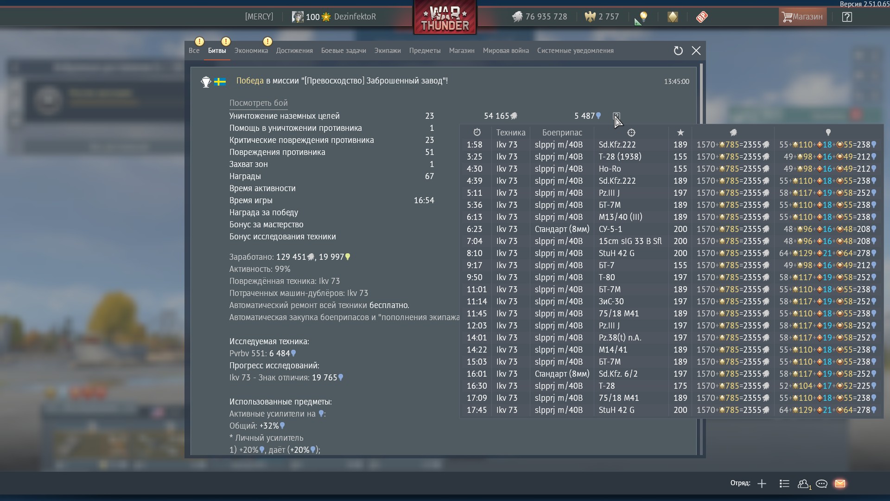Click the warbond shield icon

click(673, 17)
